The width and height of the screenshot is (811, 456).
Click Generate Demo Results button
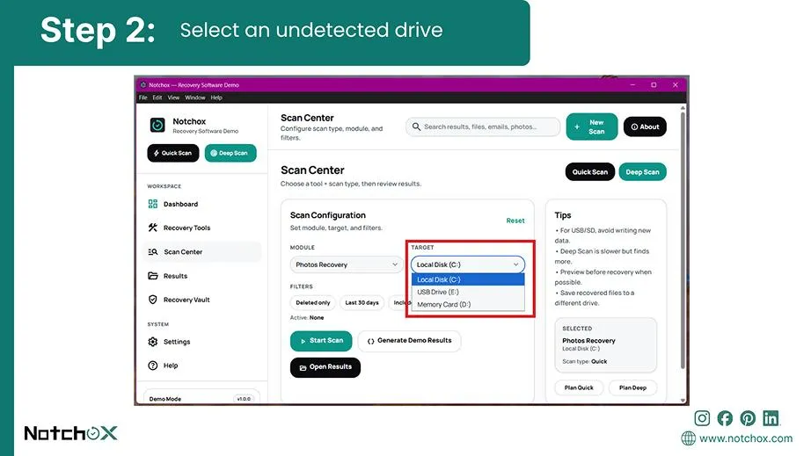pos(409,341)
